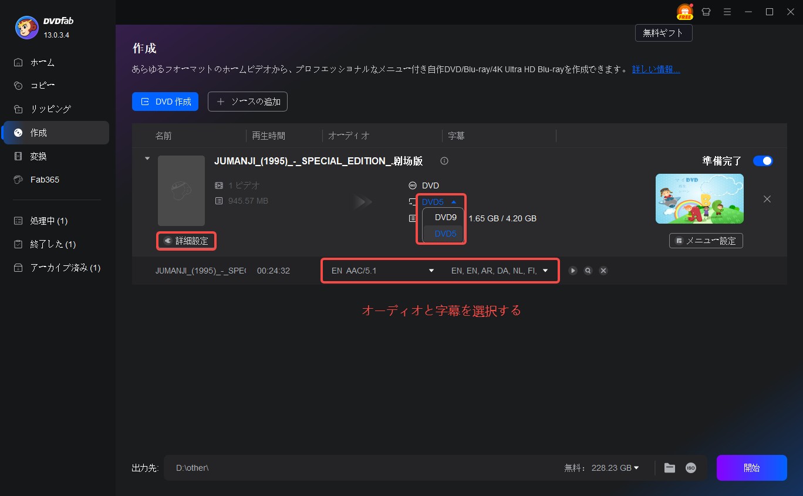Open the hamburger main menu icon

727,12
